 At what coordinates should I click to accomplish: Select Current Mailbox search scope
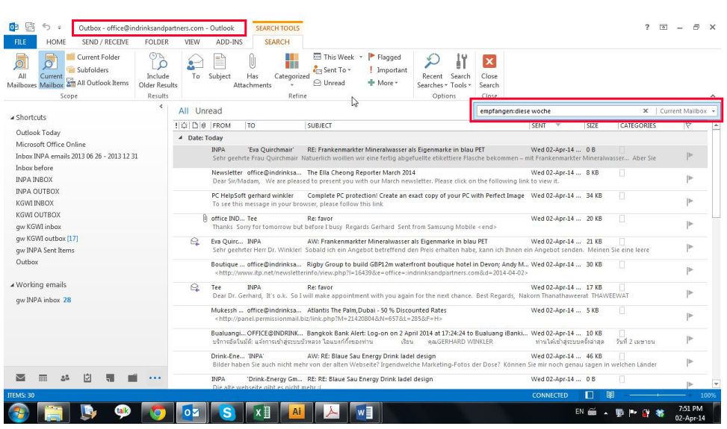pyautogui.click(x=51, y=70)
